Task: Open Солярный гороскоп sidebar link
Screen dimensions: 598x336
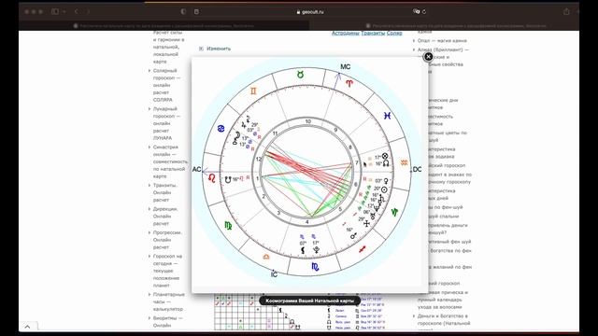Action: [x=166, y=85]
